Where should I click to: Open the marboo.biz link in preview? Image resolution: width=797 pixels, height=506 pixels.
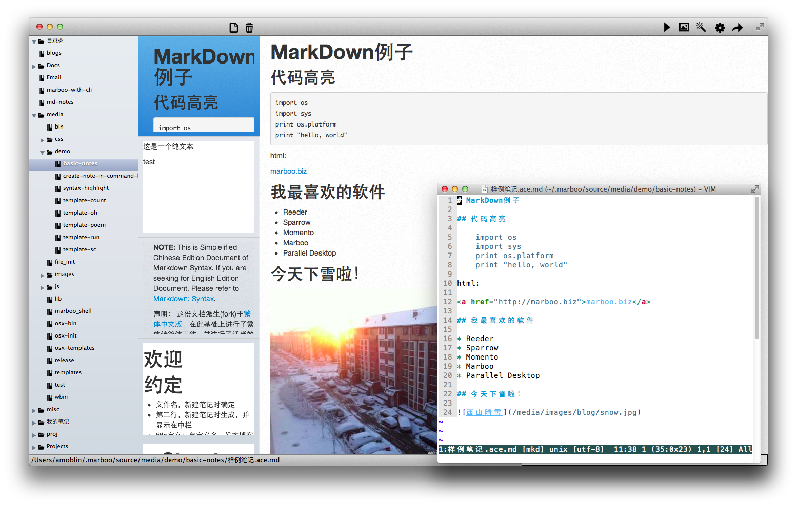pos(288,171)
